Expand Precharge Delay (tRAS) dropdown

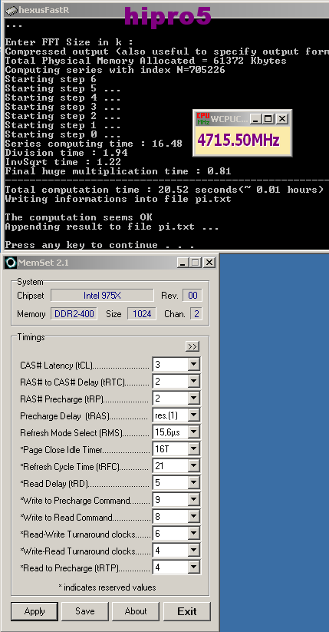[x=194, y=415]
